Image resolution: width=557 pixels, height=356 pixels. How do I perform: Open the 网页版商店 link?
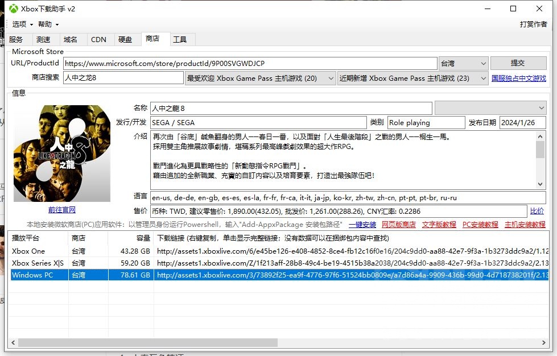(399, 225)
